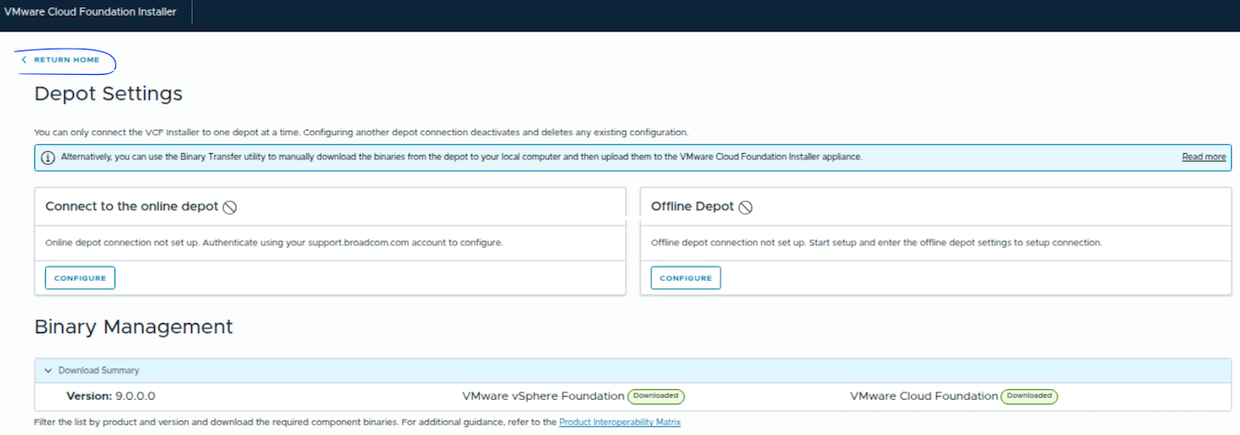This screenshot has height=435, width=1240.
Task: Click the Connect to the online depot title
Action: pos(132,206)
